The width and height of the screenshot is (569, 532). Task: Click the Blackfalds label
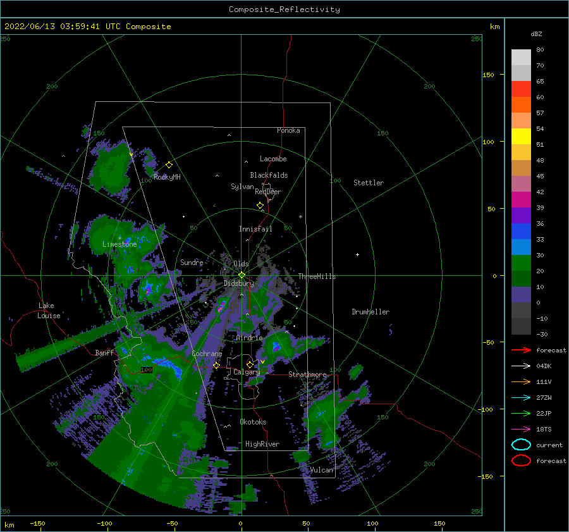(269, 175)
